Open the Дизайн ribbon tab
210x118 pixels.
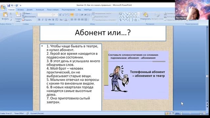30,10
